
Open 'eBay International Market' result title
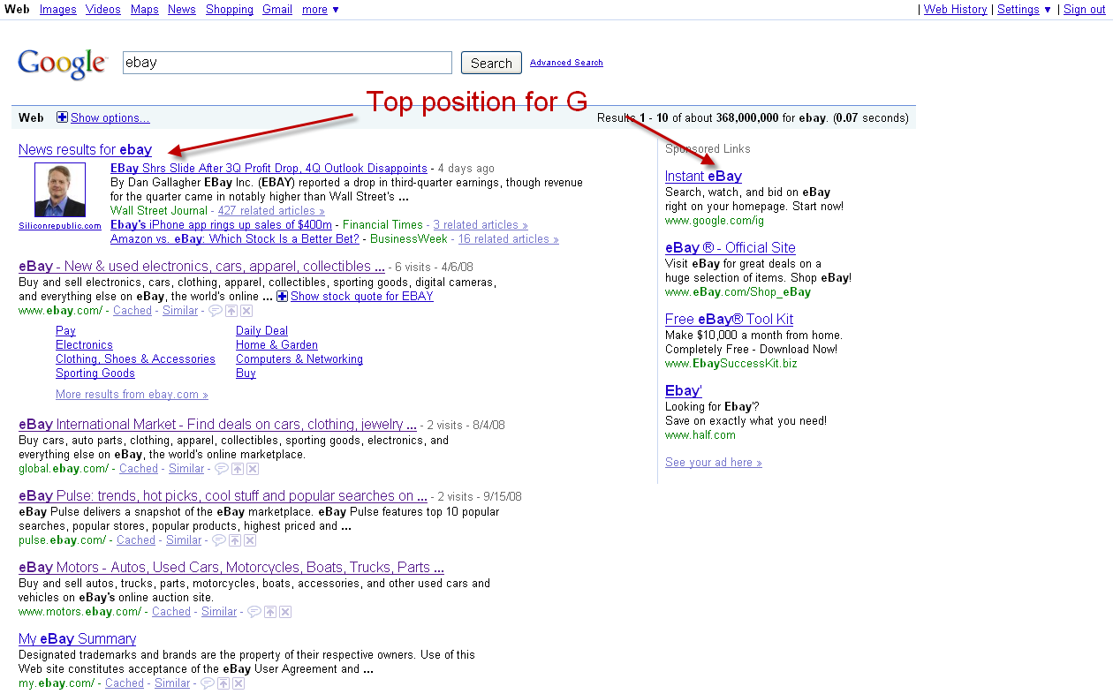(x=217, y=425)
